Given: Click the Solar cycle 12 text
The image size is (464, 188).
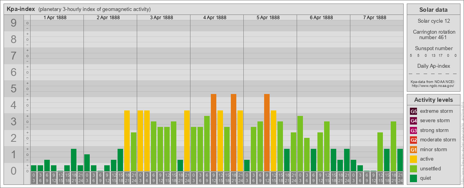Looking at the screenshot, I should 433,21.
